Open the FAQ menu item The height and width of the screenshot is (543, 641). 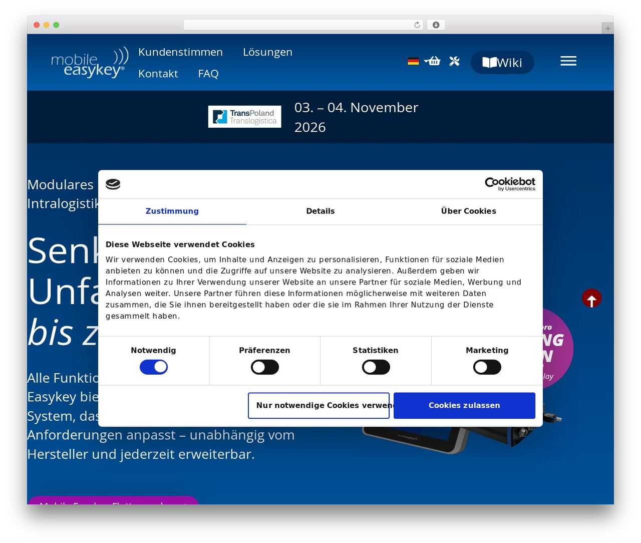pos(208,74)
